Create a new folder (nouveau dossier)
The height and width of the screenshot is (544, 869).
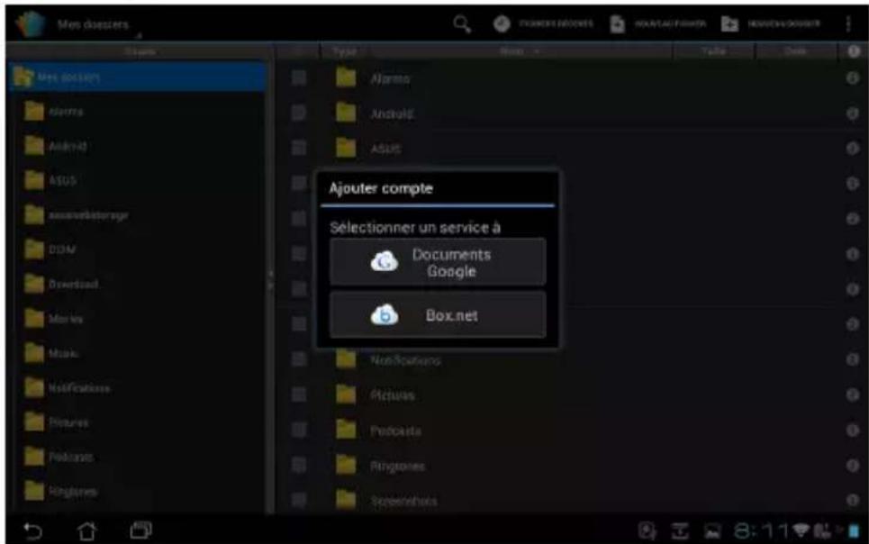[771, 23]
